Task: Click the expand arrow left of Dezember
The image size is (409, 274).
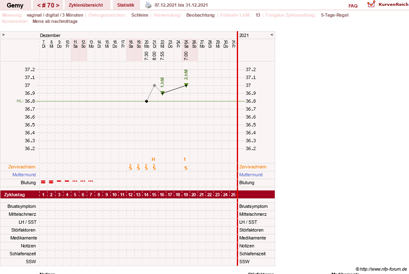Action: 3,35
